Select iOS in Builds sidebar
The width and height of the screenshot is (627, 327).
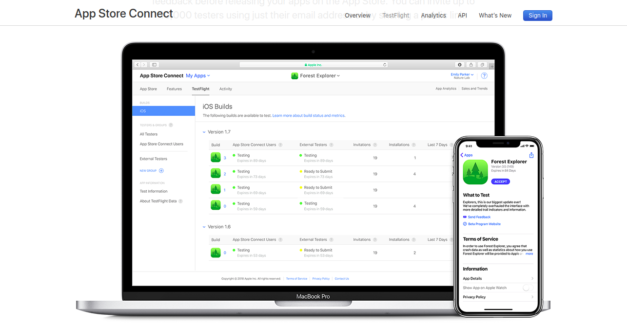point(164,111)
